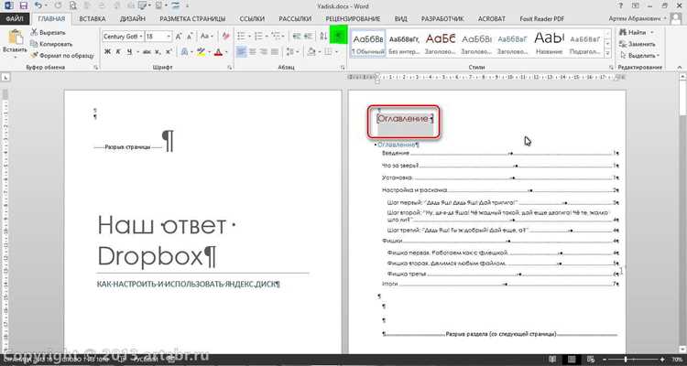Apply numbered list
The width and height of the screenshot is (687, 366).
point(258,37)
